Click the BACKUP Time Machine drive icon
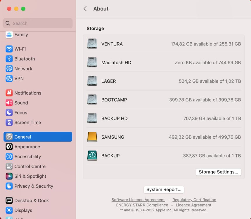This screenshot has height=219, width=251. [92, 156]
